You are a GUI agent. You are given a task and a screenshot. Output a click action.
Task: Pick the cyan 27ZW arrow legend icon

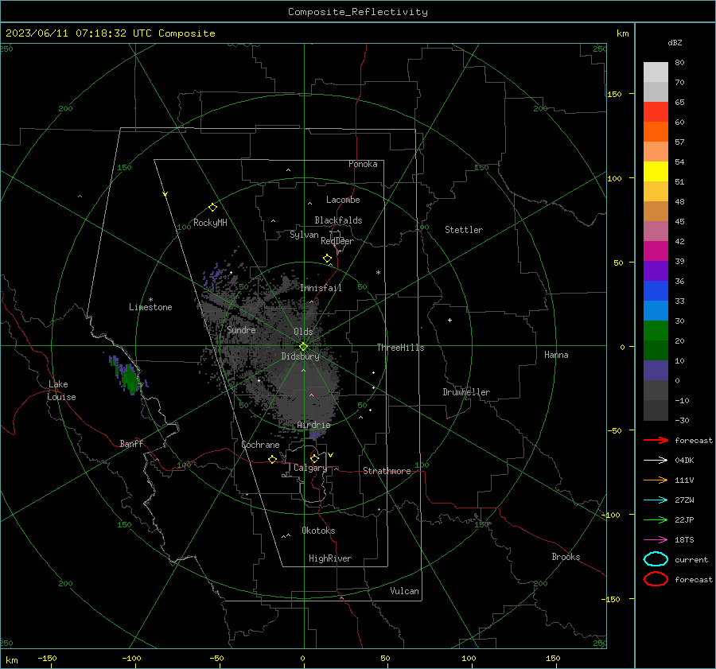click(x=656, y=500)
